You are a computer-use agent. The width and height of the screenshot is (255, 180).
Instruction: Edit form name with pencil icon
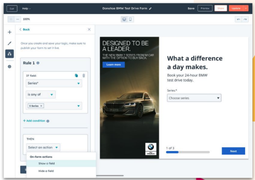(x=150, y=9)
